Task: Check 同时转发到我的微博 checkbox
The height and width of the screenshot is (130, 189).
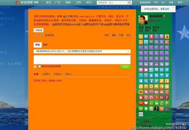Action: tap(39, 66)
